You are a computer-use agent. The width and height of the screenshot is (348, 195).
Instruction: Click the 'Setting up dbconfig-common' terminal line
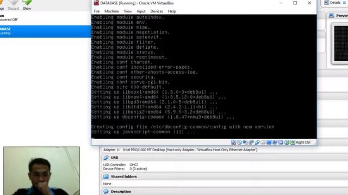(163, 117)
